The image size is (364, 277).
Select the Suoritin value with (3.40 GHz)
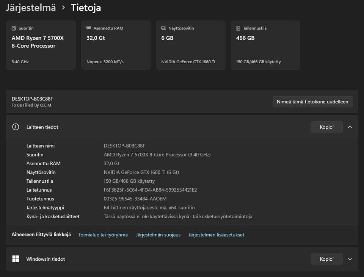157,155
